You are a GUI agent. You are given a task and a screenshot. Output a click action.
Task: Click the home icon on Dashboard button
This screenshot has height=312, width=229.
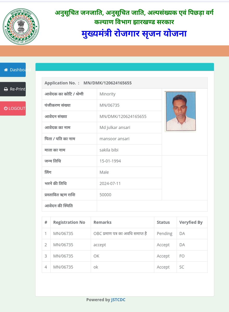tap(6, 70)
